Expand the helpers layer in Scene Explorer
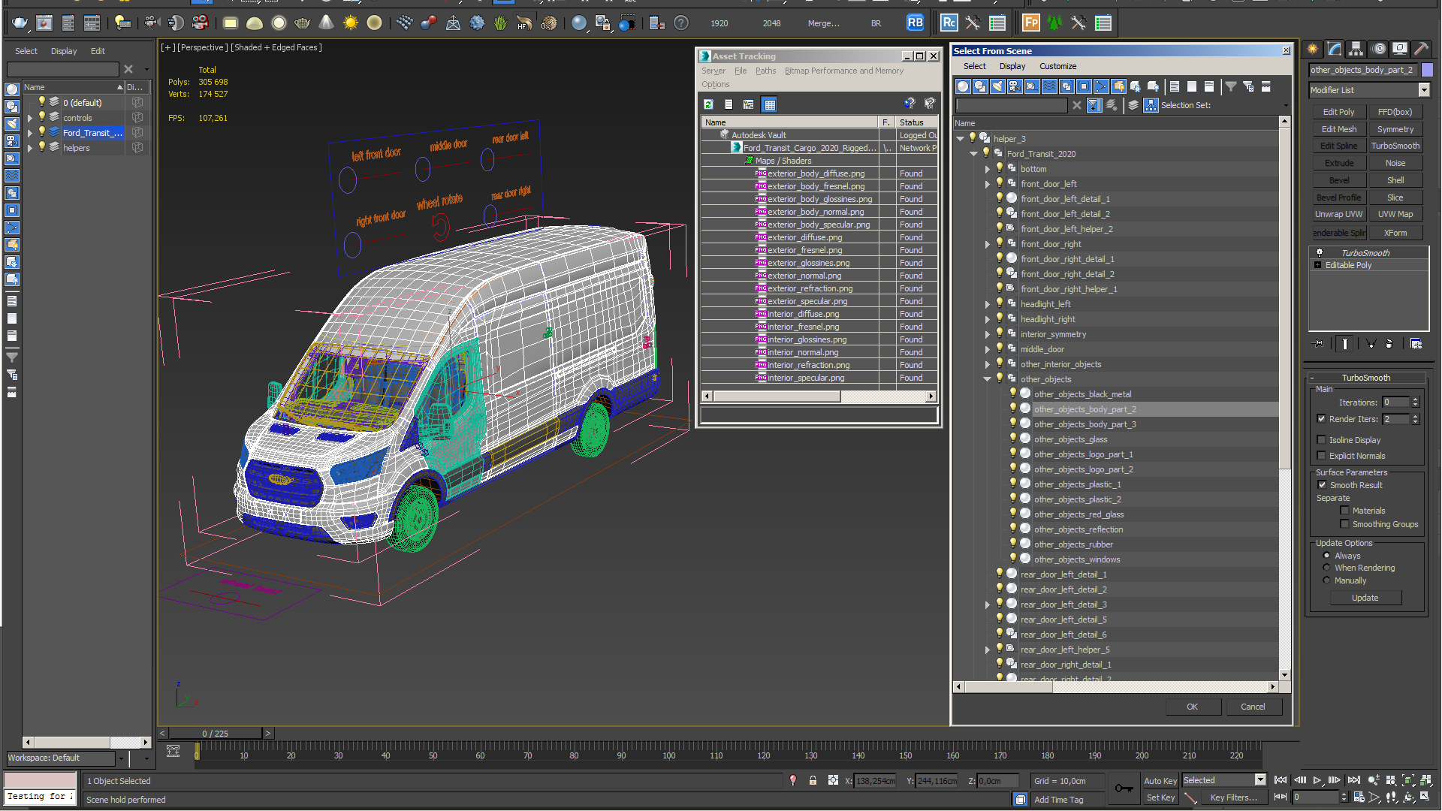This screenshot has width=1442, height=811. 30,148
